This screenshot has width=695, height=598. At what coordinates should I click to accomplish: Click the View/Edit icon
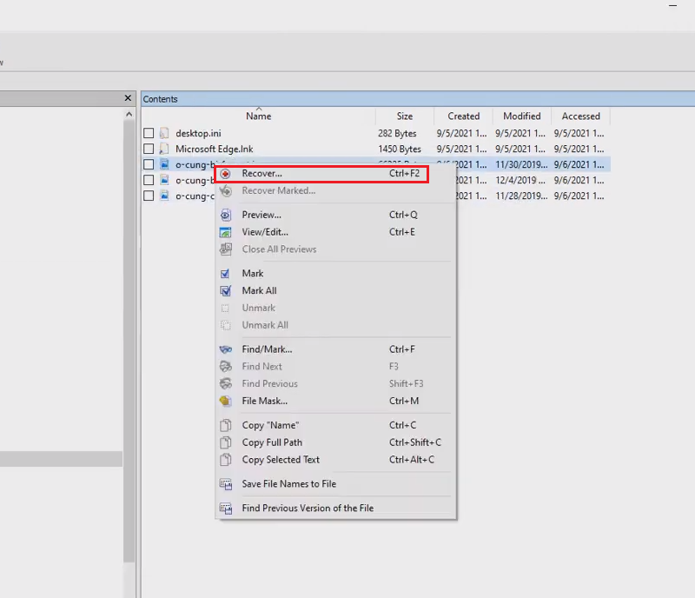click(226, 232)
